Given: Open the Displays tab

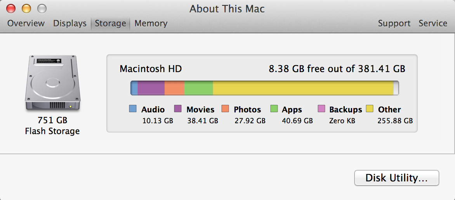Looking at the screenshot, I should (70, 23).
